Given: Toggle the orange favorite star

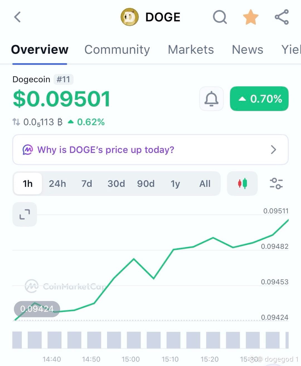Looking at the screenshot, I should coord(251,17).
